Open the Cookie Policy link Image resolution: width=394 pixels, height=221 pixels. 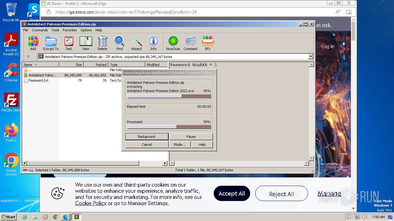coord(91,203)
